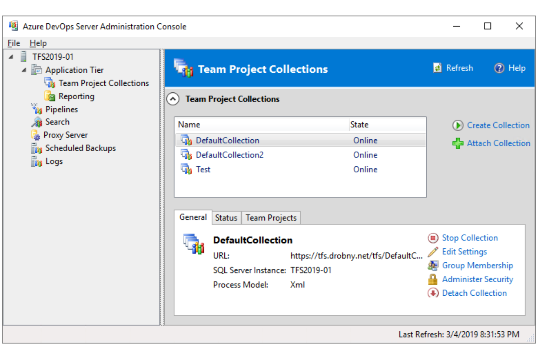Select the Test collection row name
538x359 pixels.
coord(203,169)
